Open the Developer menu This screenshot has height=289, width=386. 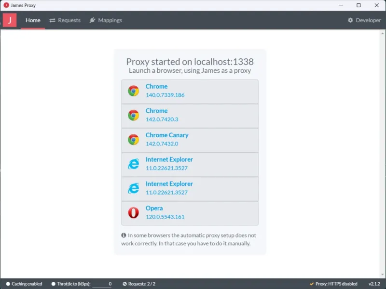[364, 20]
